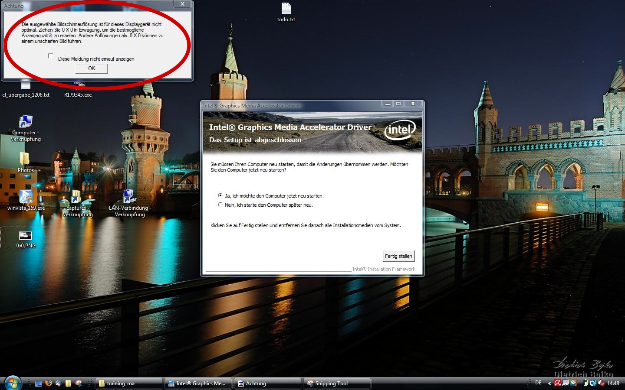This screenshot has width=625, height=390.
Task: Launch Thunderbird from the quick launch bar
Action: coord(58,383)
